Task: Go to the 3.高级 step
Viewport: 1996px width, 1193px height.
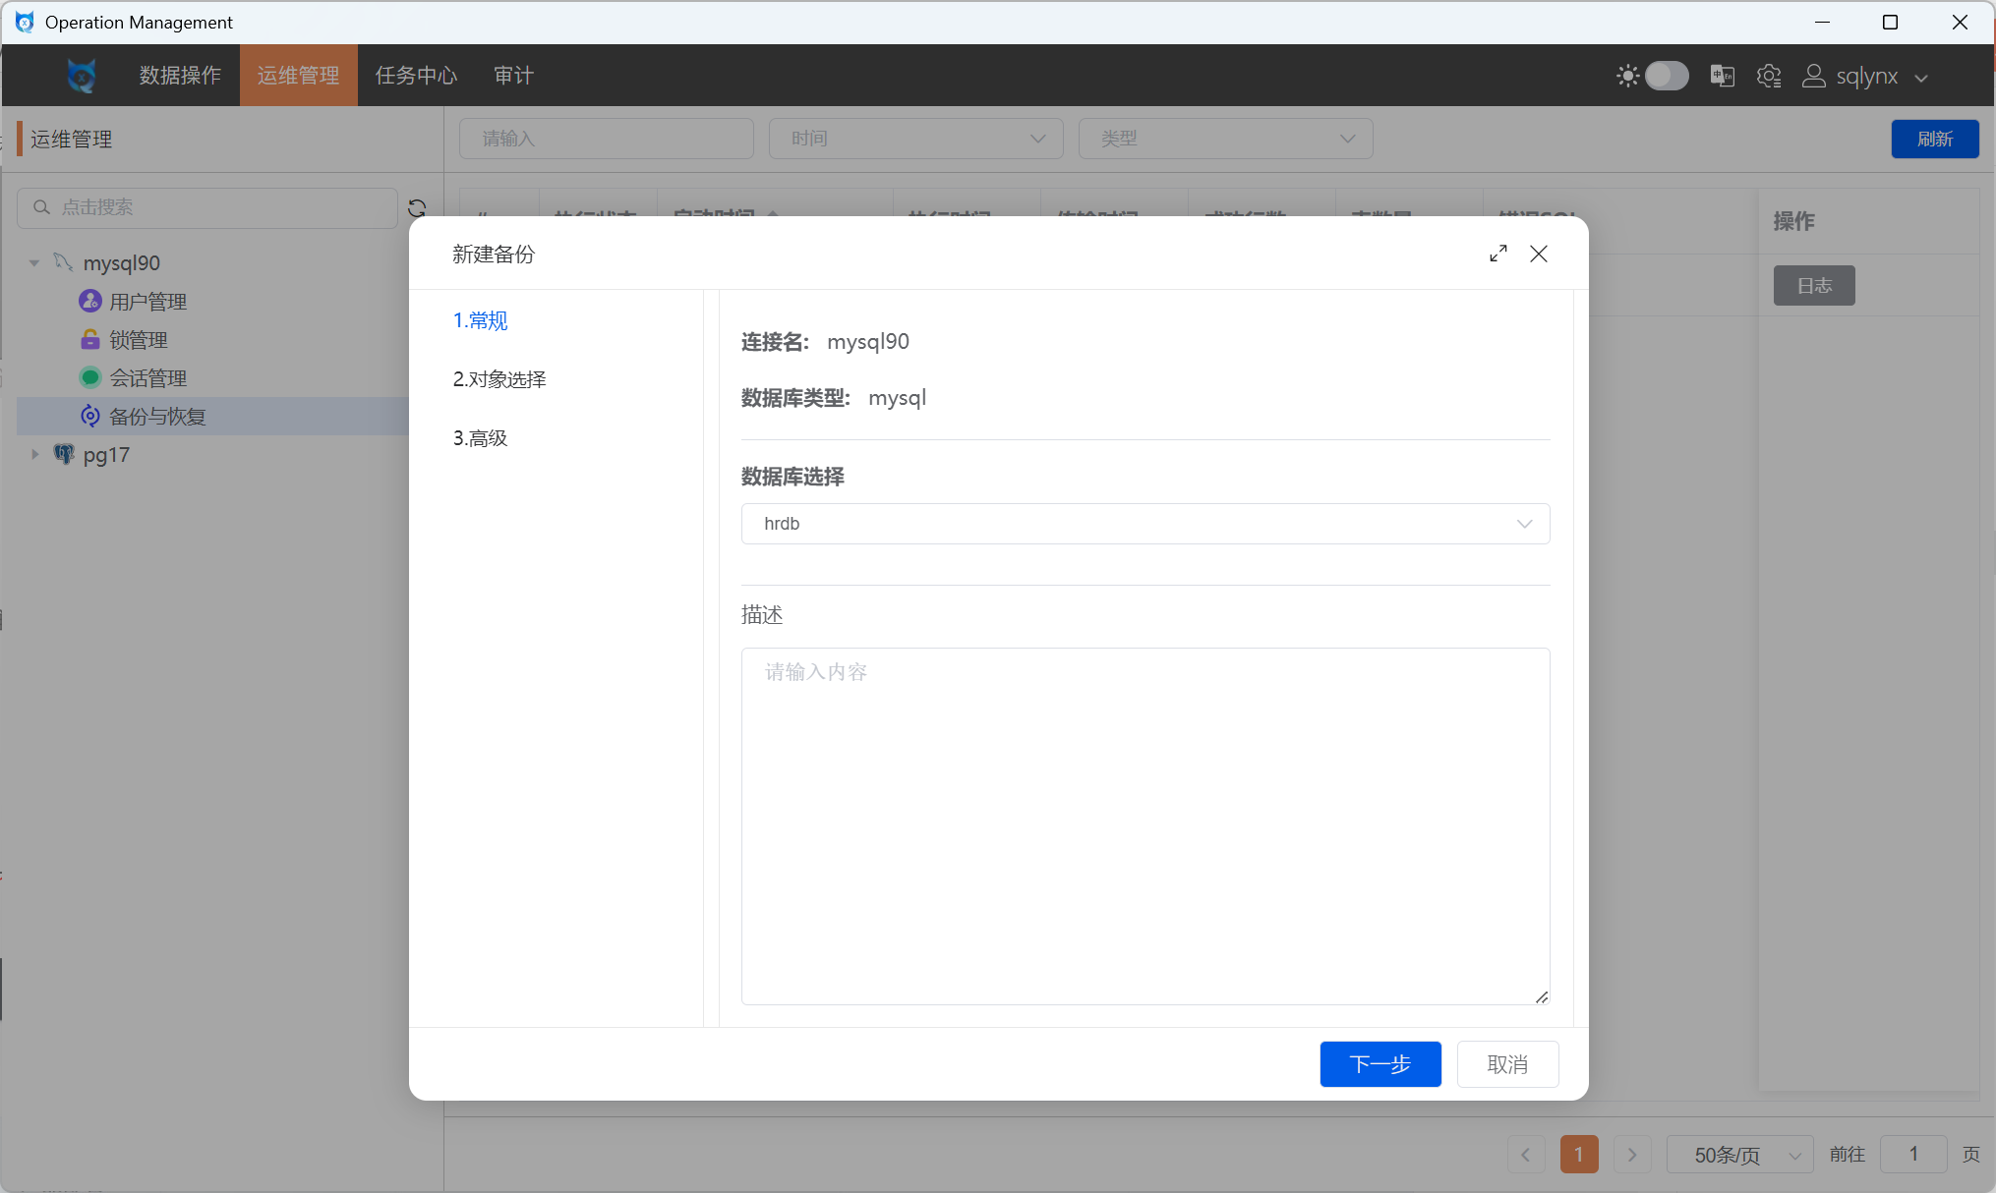Action: click(x=480, y=438)
